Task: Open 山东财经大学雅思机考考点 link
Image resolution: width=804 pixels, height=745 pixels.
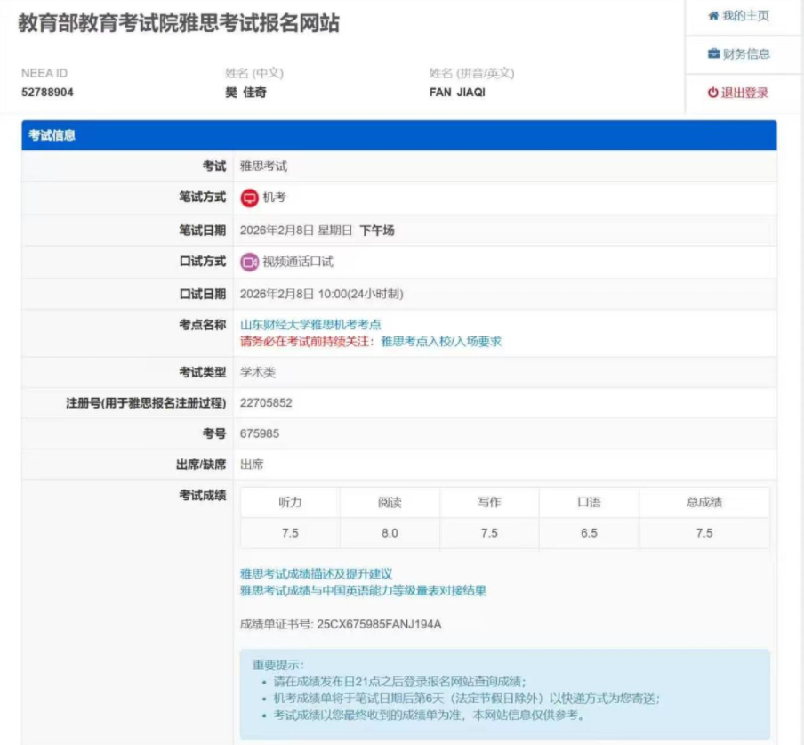Action: coord(310,324)
